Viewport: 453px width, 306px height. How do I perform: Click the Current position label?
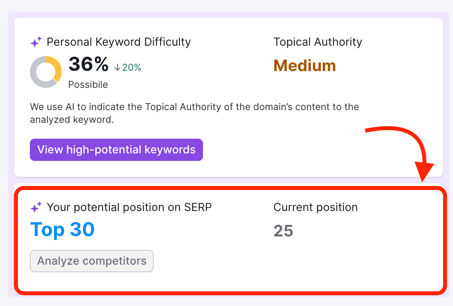click(x=315, y=207)
